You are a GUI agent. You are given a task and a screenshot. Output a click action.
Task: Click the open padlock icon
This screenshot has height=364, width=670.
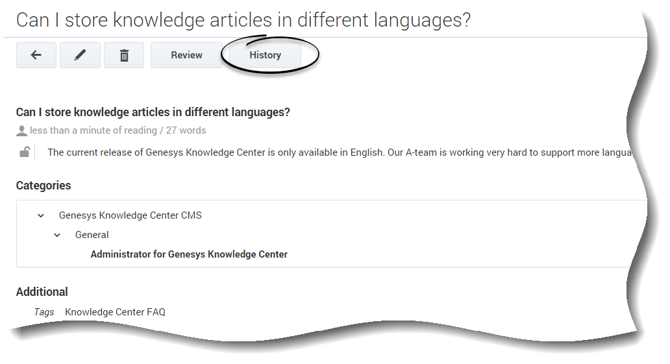[x=24, y=152]
